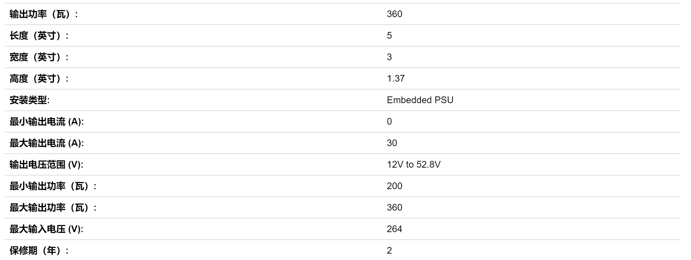This screenshot has width=691, height=260.
Task: Click the 输出功率（瓦） row label
Action: pos(44,14)
